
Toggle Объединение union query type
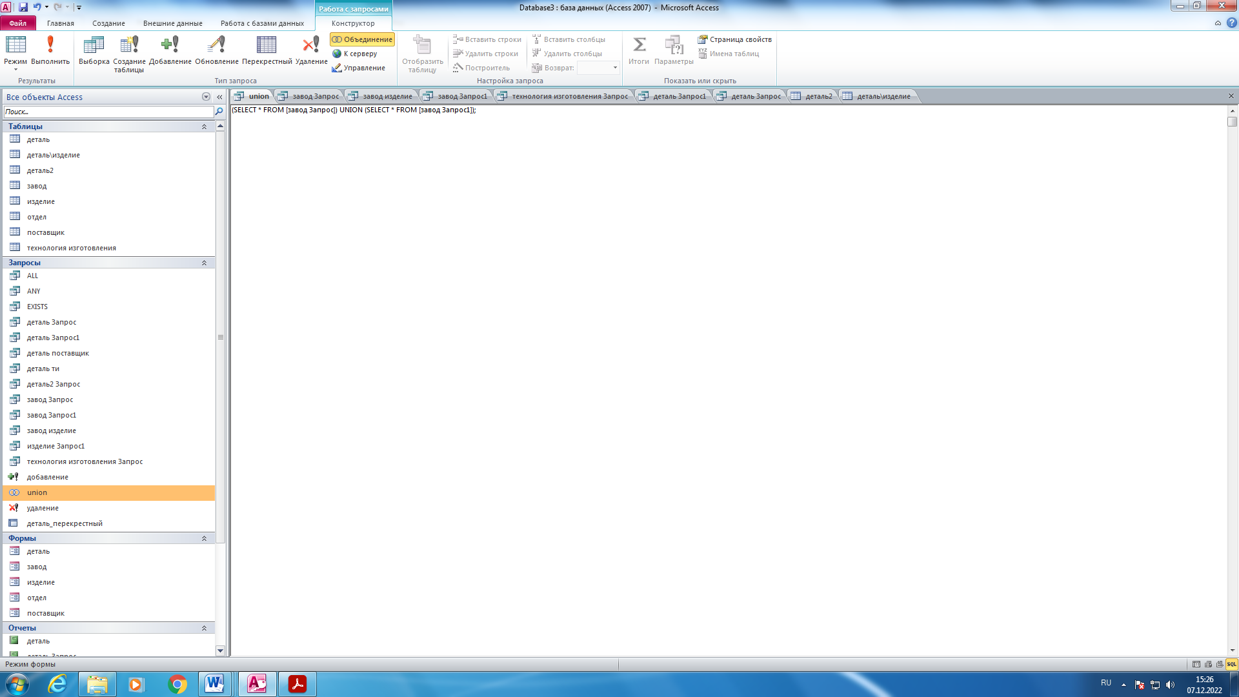(x=362, y=39)
